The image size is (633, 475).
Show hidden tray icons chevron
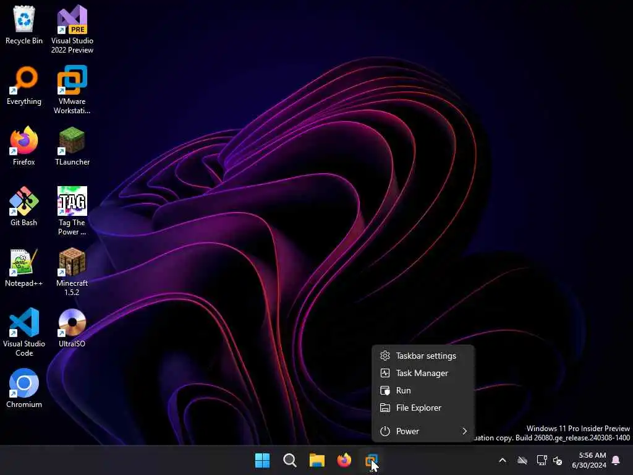point(503,460)
